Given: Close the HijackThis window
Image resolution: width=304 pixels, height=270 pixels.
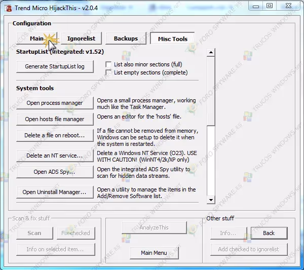Looking at the screenshot, I should click(x=288, y=6).
